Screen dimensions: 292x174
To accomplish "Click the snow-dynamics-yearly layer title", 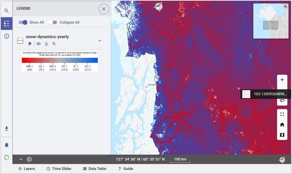I will click(x=47, y=37).
